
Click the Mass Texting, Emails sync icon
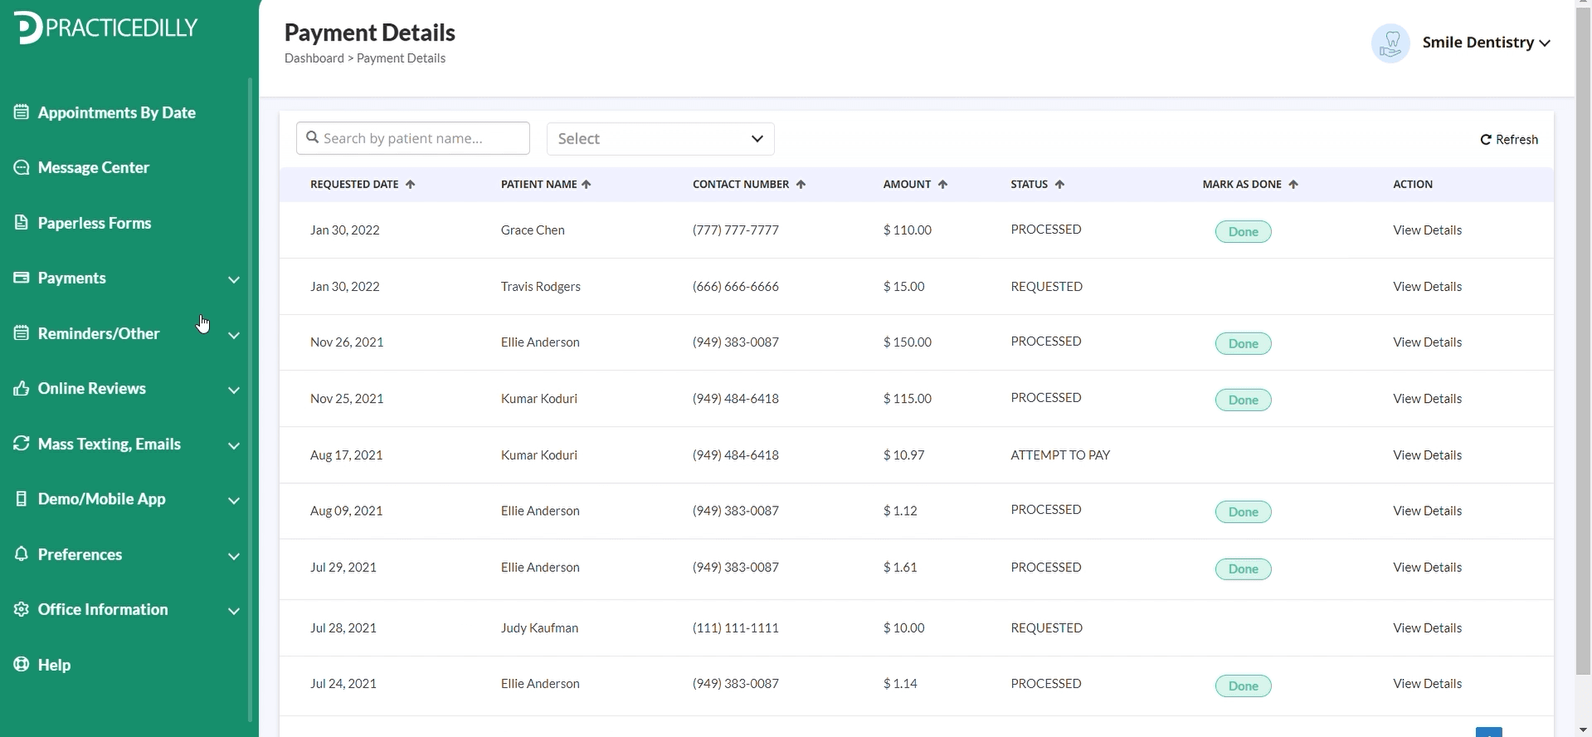pyautogui.click(x=22, y=444)
